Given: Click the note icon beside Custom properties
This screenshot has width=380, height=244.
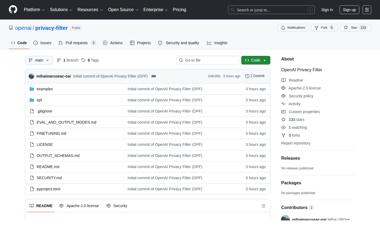Looking at the screenshot, I should (x=283, y=112).
